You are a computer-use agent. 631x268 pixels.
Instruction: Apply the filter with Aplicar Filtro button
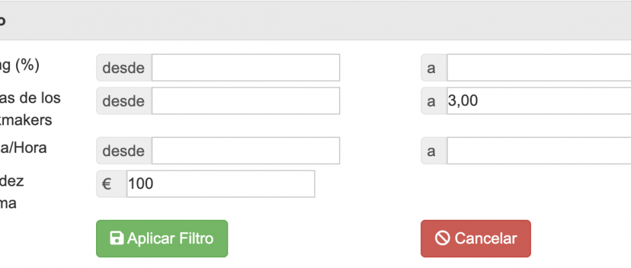(162, 239)
